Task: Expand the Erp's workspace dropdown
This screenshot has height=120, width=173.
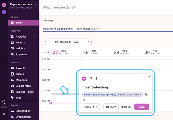Action: point(36,4)
